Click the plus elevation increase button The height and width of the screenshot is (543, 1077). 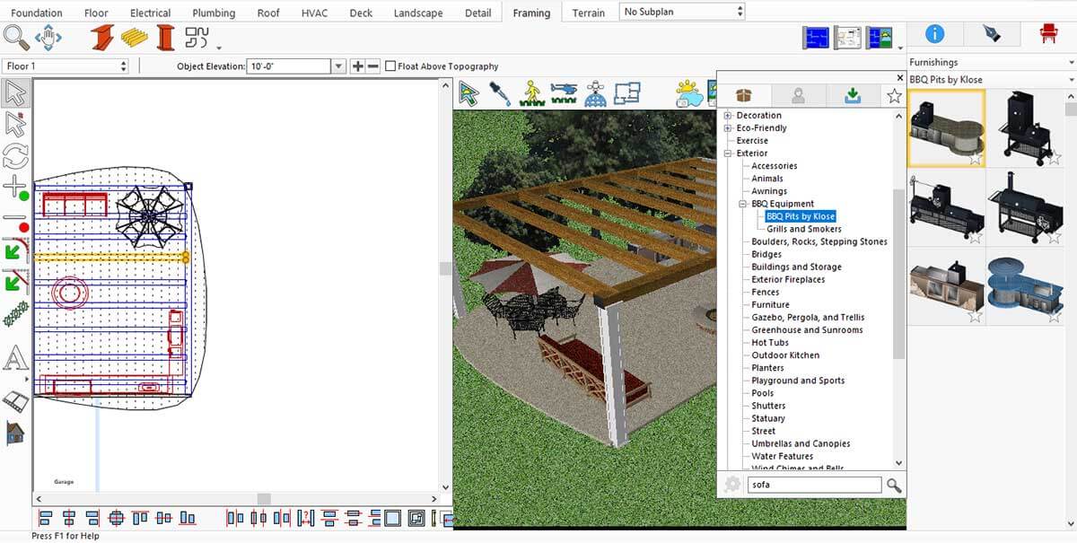click(357, 66)
